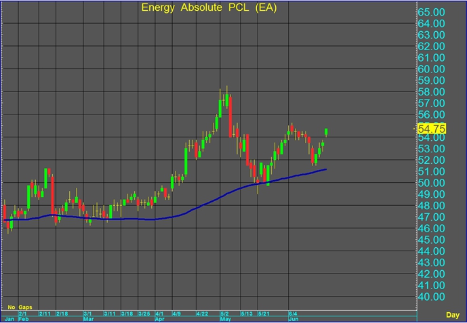Image resolution: width=467 pixels, height=323 pixels.
Task: Click the 6/4 date label
Action: pos(293,314)
